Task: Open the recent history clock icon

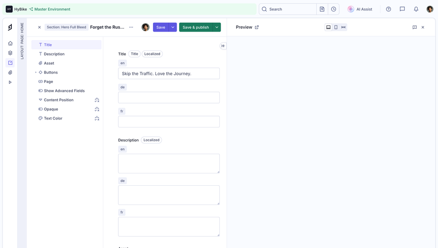Action: click(x=334, y=9)
